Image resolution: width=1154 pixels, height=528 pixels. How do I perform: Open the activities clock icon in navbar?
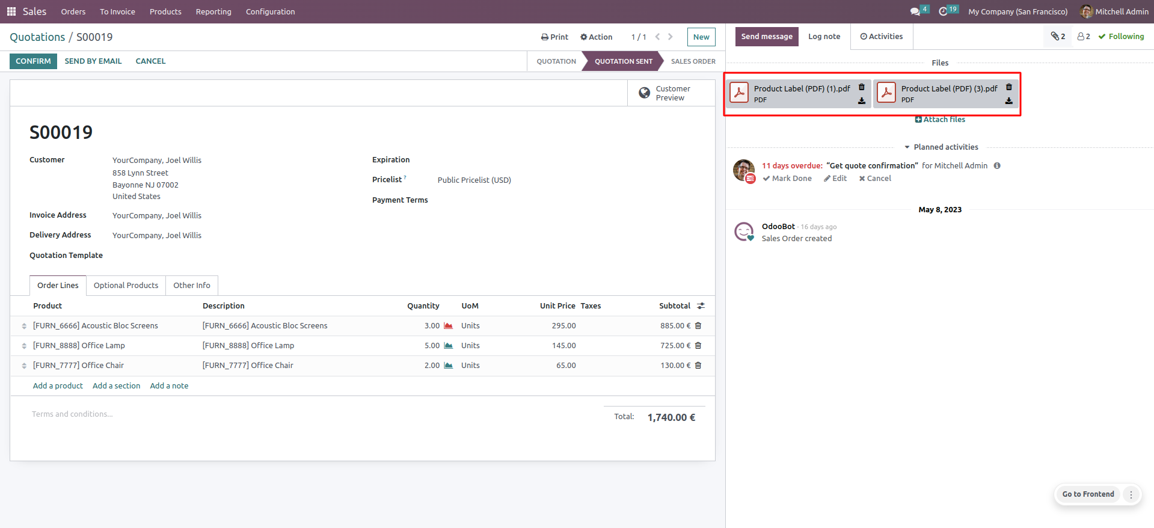coord(943,11)
